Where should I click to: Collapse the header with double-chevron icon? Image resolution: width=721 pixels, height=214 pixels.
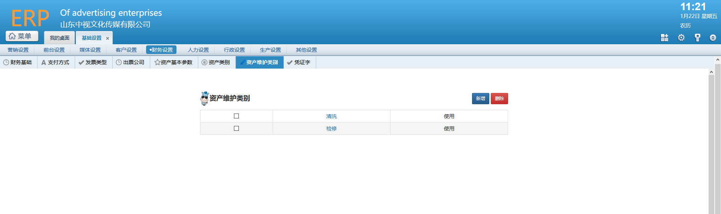(713, 37)
